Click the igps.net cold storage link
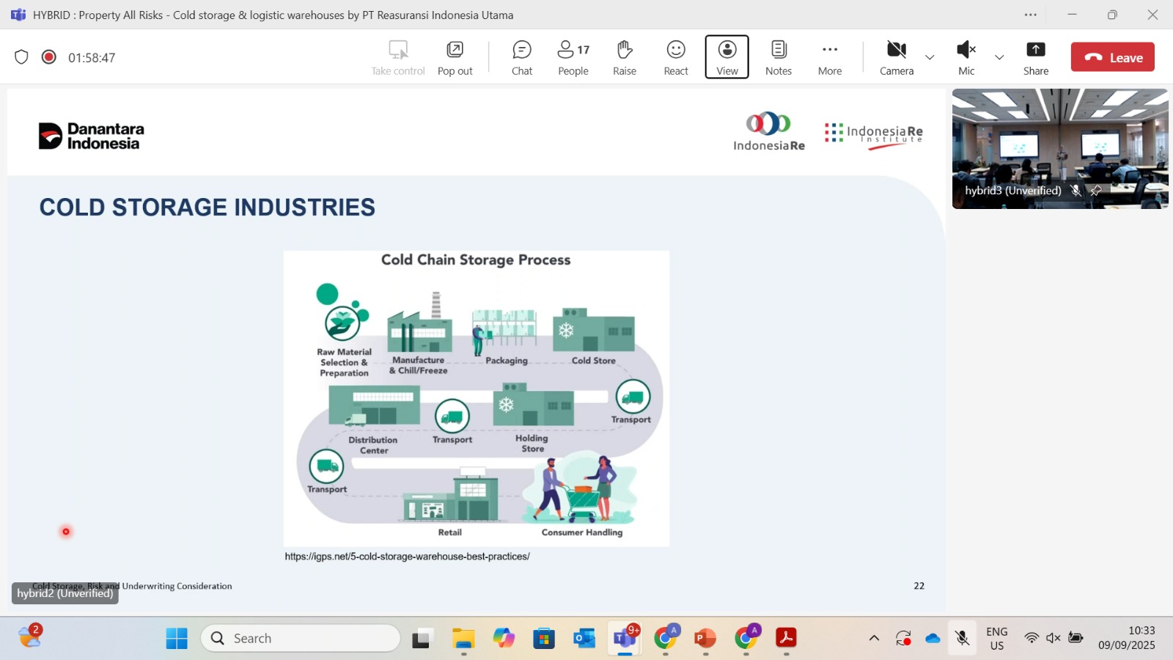Screen dimensions: 1173x660 pos(407,557)
